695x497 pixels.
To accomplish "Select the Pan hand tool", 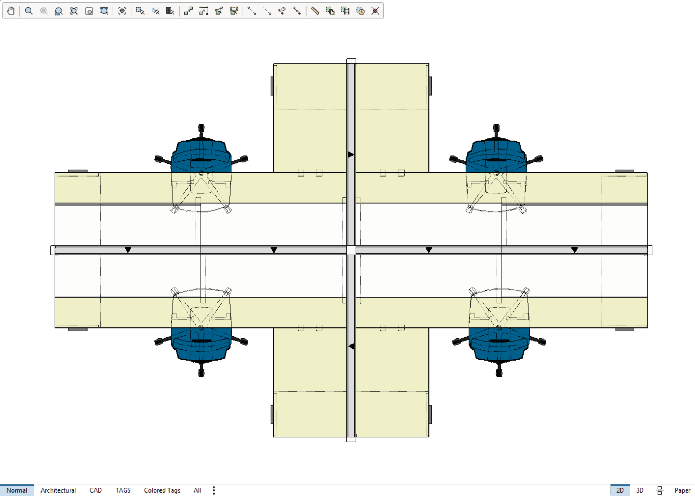I will click(x=11, y=11).
